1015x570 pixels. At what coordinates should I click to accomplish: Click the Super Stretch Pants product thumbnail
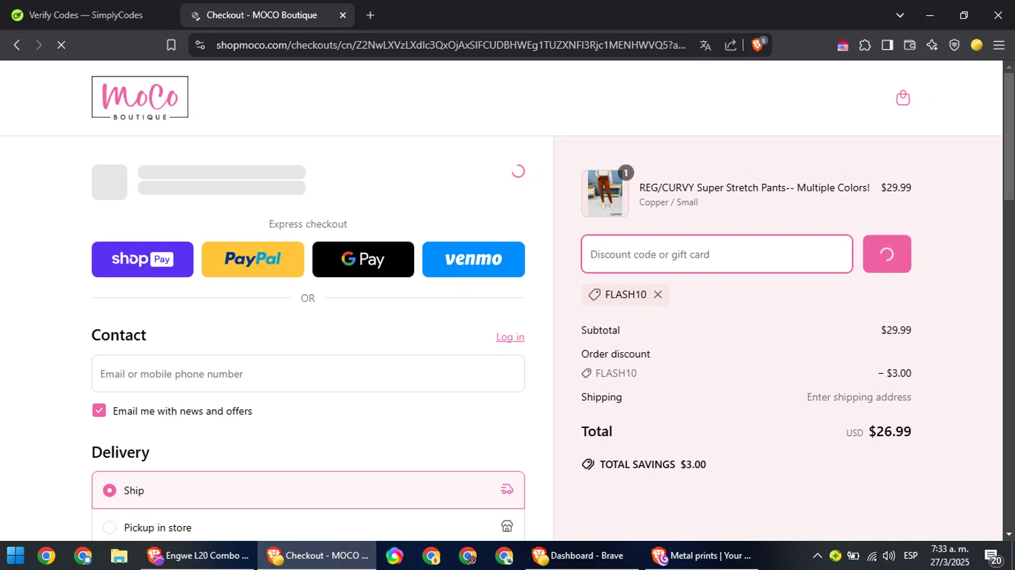tap(605, 193)
